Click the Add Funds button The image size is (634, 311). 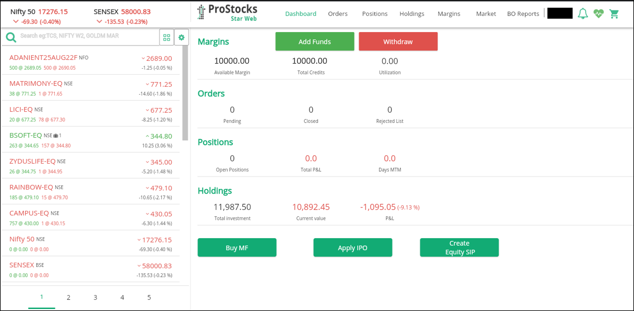click(315, 42)
